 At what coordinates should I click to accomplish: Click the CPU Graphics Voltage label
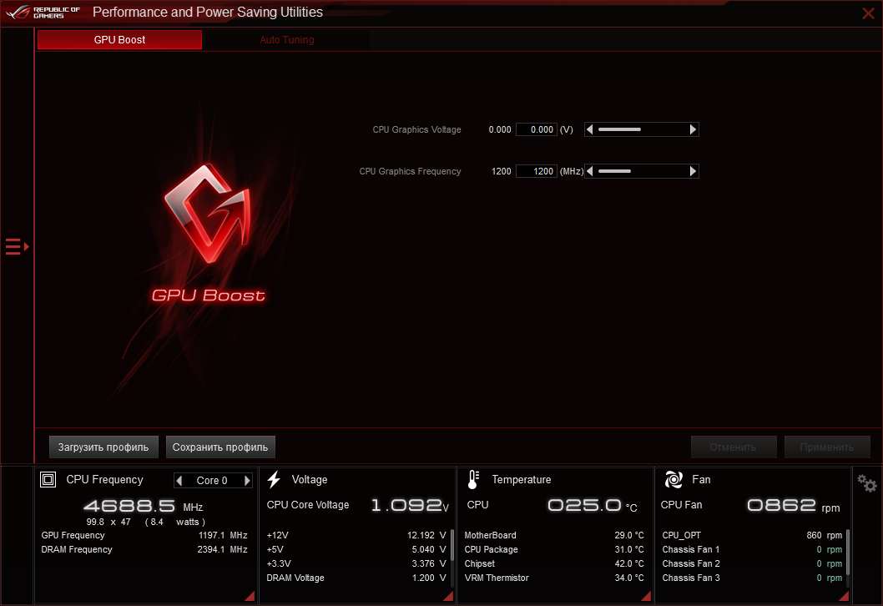416,129
